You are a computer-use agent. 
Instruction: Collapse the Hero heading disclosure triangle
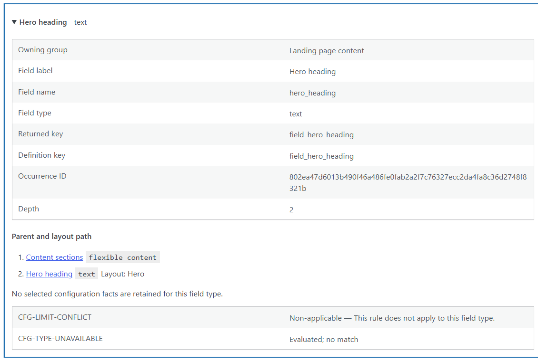[14, 22]
